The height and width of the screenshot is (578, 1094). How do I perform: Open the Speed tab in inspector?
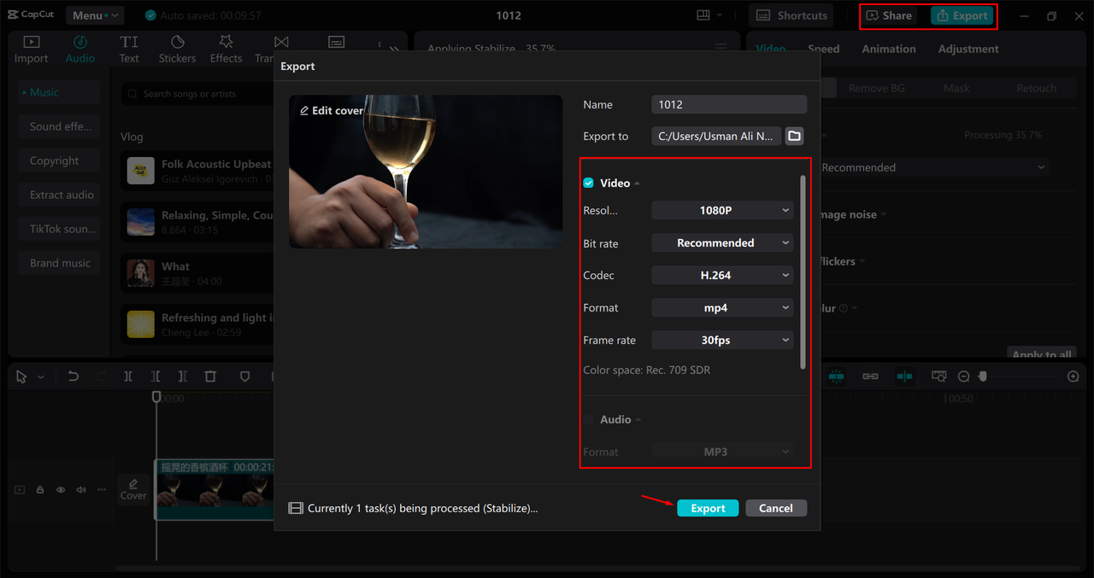coord(823,49)
